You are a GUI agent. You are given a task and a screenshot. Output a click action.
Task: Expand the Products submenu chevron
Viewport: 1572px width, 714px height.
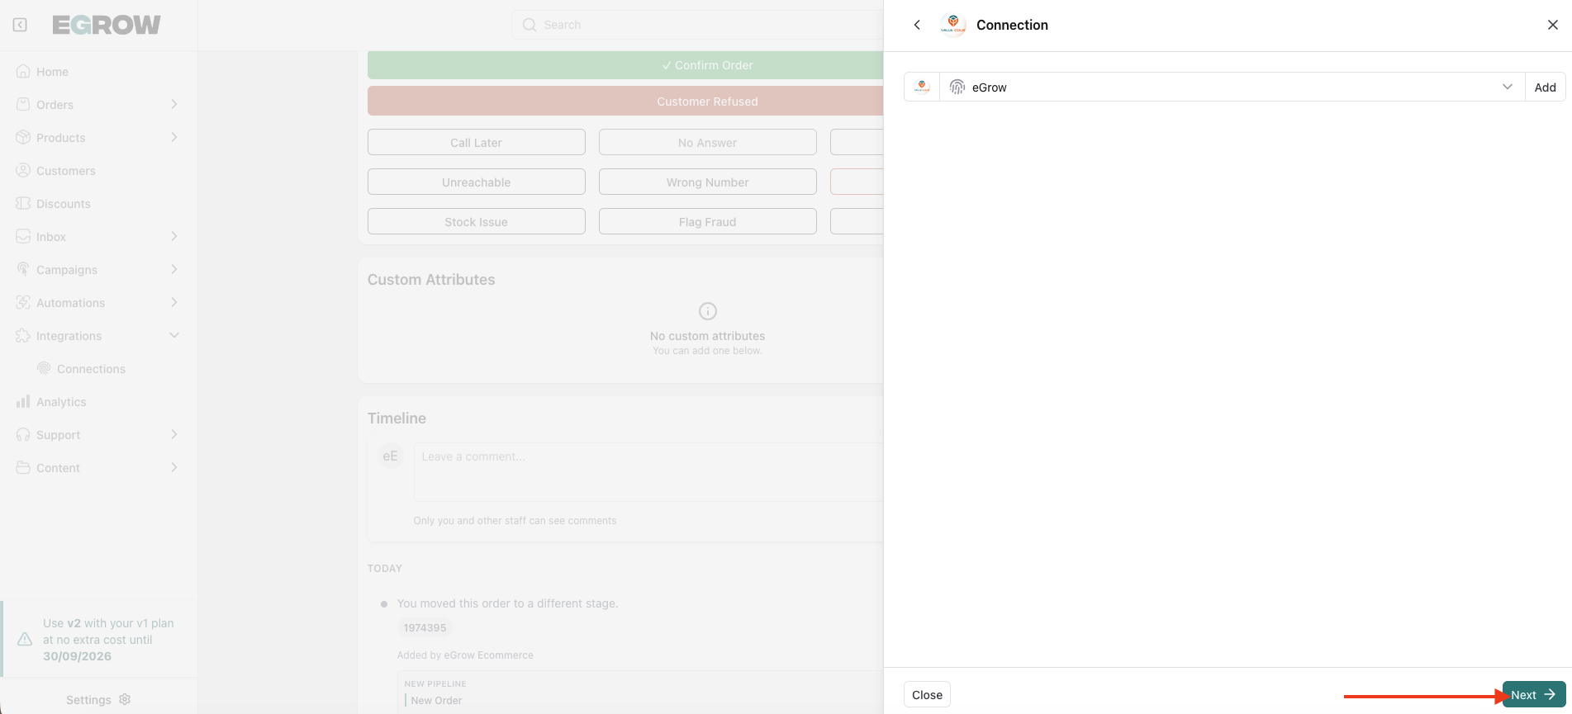174,137
